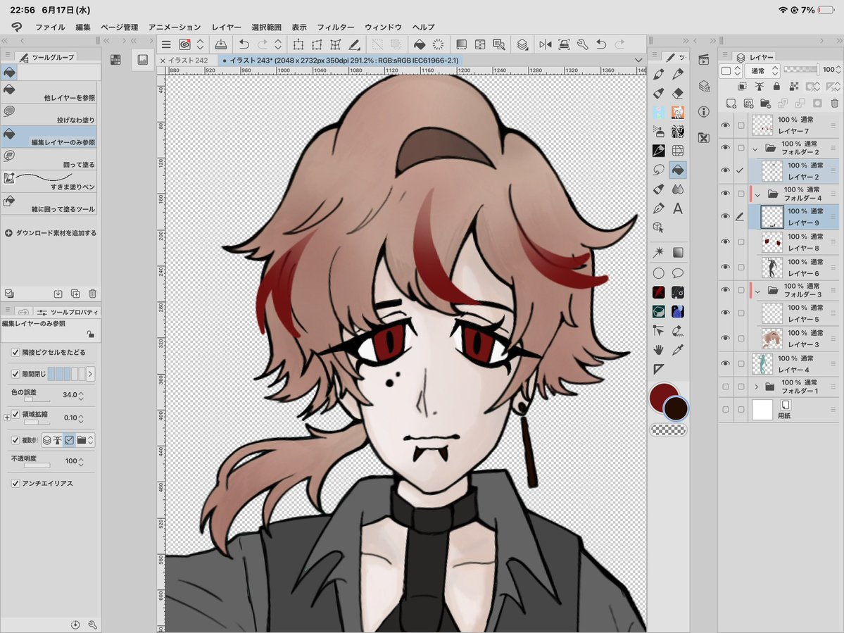Screen dimensions: 844x633
Task: Select the Text tool (A icon)
Action: click(x=678, y=208)
